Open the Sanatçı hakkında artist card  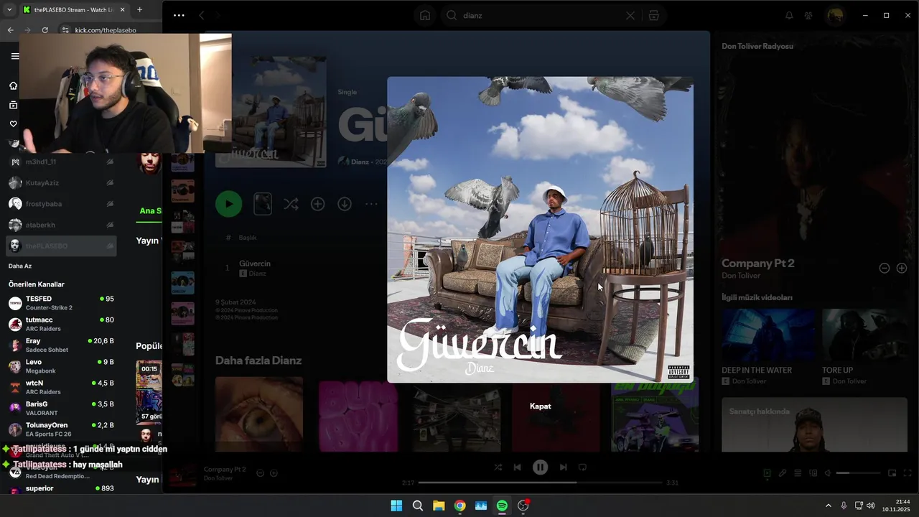pyautogui.click(x=814, y=424)
